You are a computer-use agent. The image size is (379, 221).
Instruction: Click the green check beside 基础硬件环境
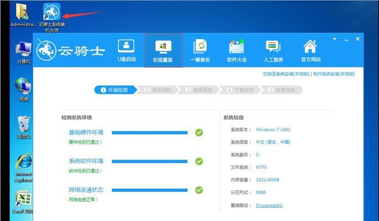pos(199,133)
